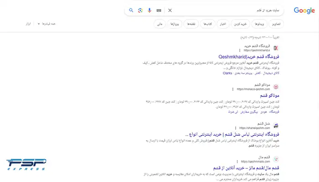
Task: Select the پروازها (Flights) filter tab
Action: 175,24
